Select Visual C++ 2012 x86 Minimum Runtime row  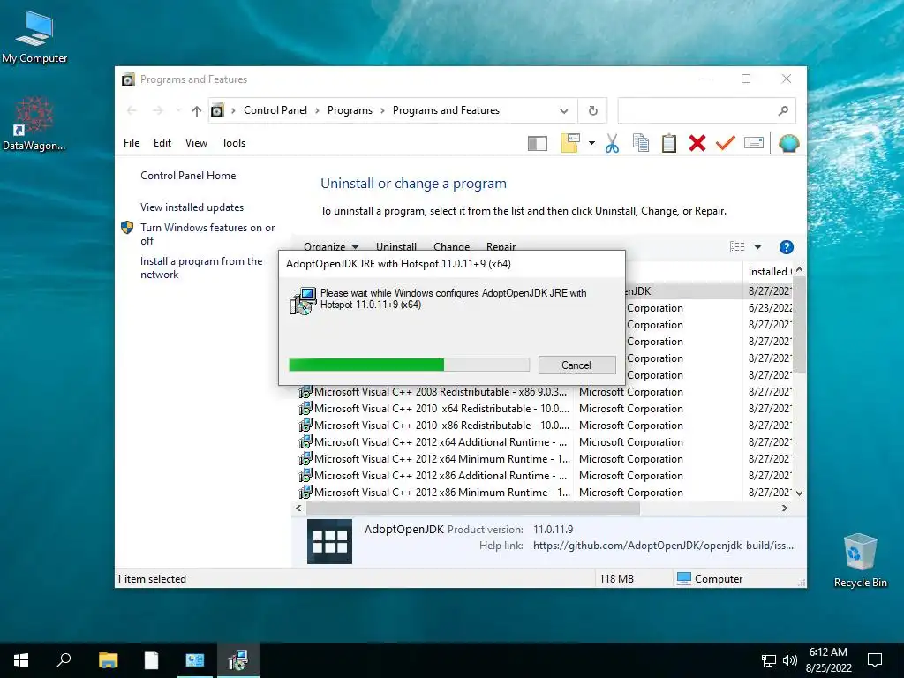pyautogui.click(x=544, y=492)
